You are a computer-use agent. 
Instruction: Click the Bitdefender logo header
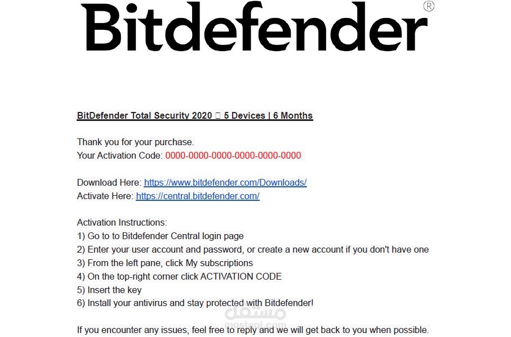[x=254, y=26]
